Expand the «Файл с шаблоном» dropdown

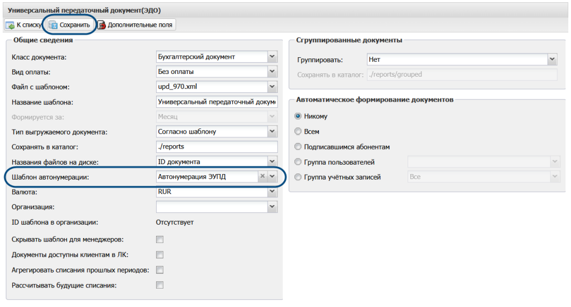(x=272, y=87)
